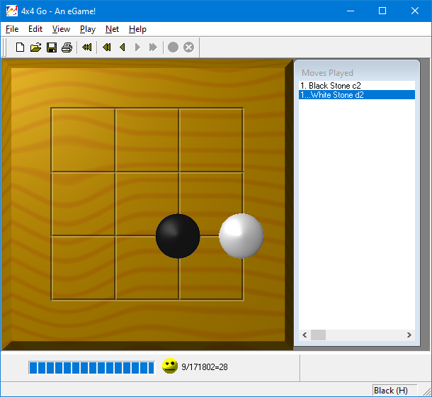
Task: Select move '1. Black Stone c2'
Action: (357, 86)
